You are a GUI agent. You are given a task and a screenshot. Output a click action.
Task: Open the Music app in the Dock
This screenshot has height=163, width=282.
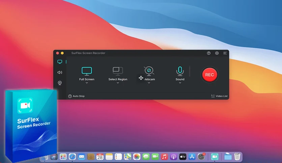point(164,157)
